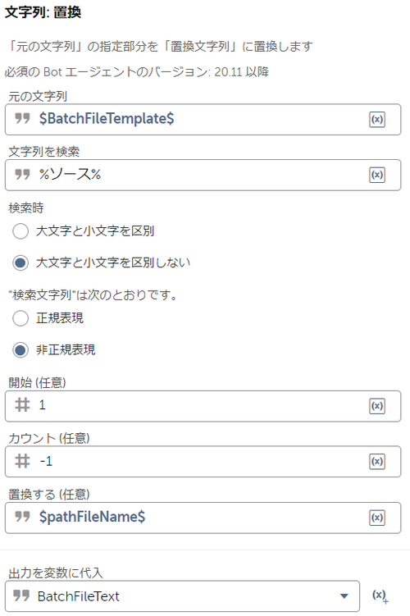410x616 pixels.
Task: Click dropdown arrow of output variable
Action: 344,596
